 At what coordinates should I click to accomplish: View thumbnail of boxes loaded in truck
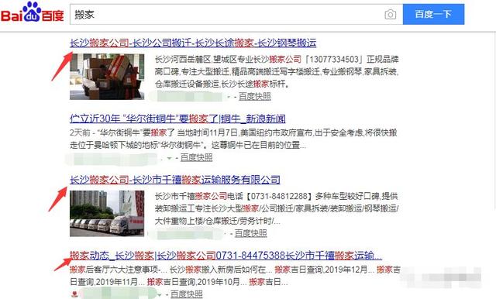click(x=107, y=77)
